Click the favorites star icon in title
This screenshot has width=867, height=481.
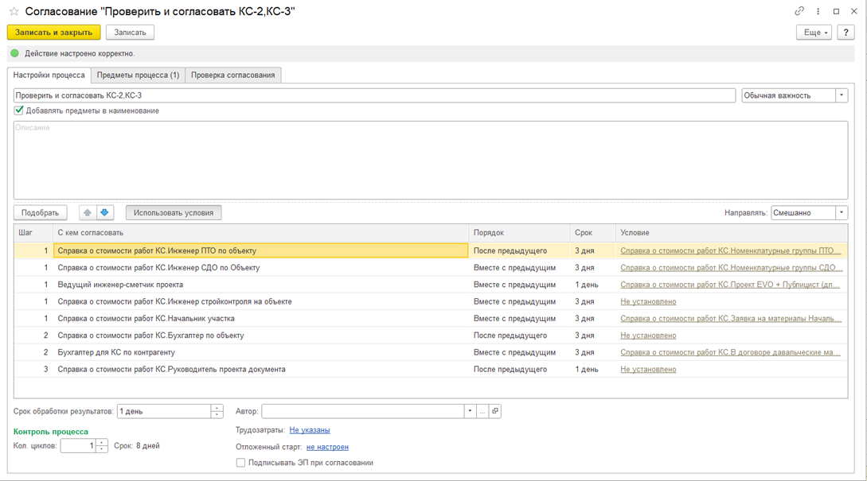(x=14, y=11)
